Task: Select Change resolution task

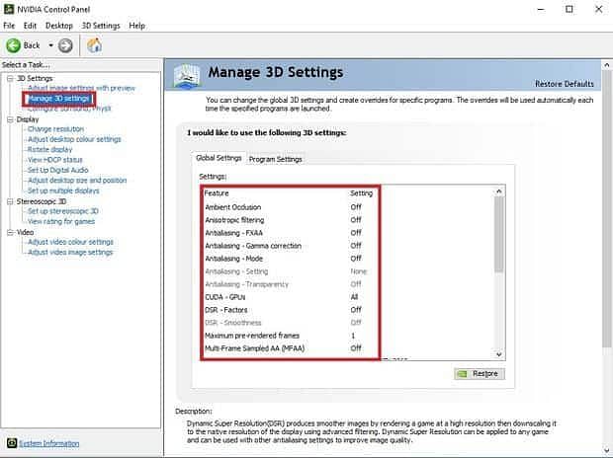Action: [56, 129]
